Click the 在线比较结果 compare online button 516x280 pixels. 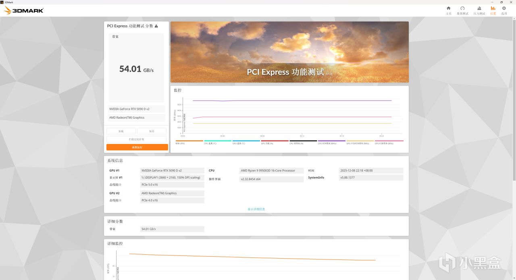click(136, 139)
